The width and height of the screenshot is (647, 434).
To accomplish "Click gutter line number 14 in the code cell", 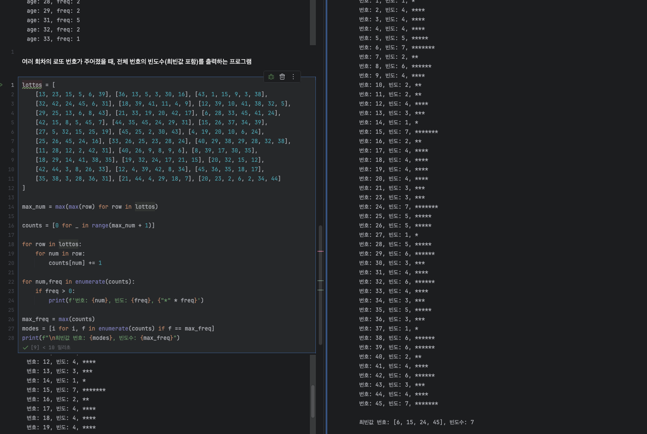I will 11,207.
